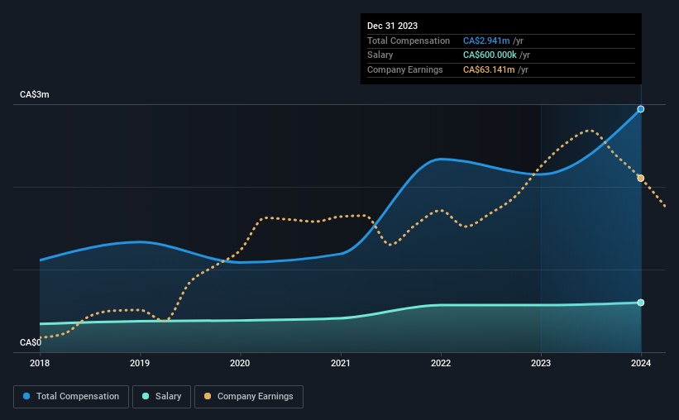Image resolution: width=679 pixels, height=420 pixels.
Task: Click the Salary label in tooltip
Action: (x=380, y=55)
